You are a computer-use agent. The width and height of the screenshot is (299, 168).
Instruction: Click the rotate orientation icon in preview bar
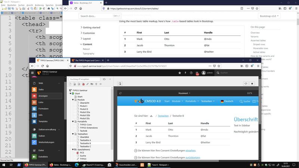120,93
